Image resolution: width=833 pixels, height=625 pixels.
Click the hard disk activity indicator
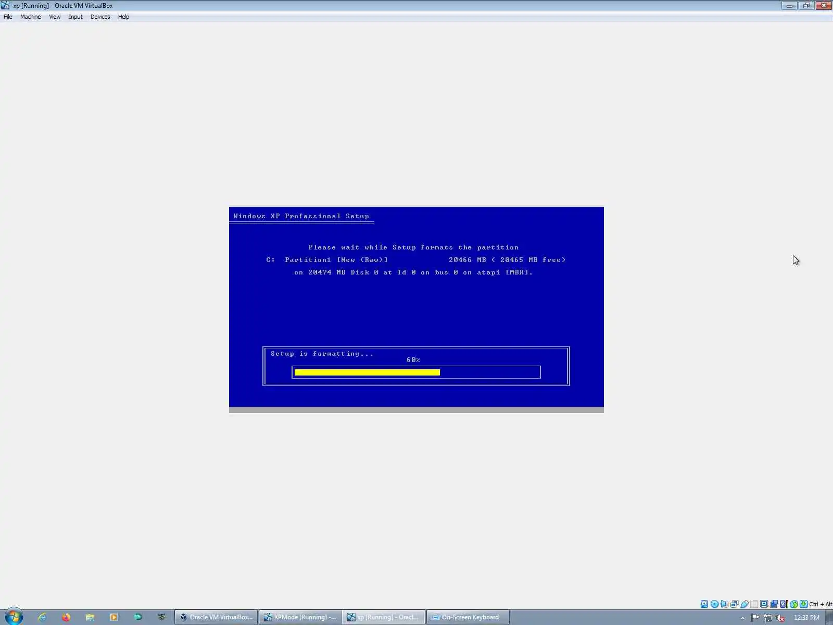pos(704,604)
